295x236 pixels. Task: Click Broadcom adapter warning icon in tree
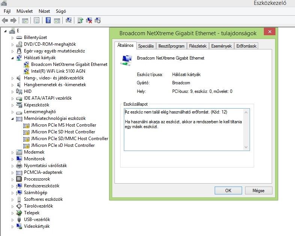click(26, 64)
